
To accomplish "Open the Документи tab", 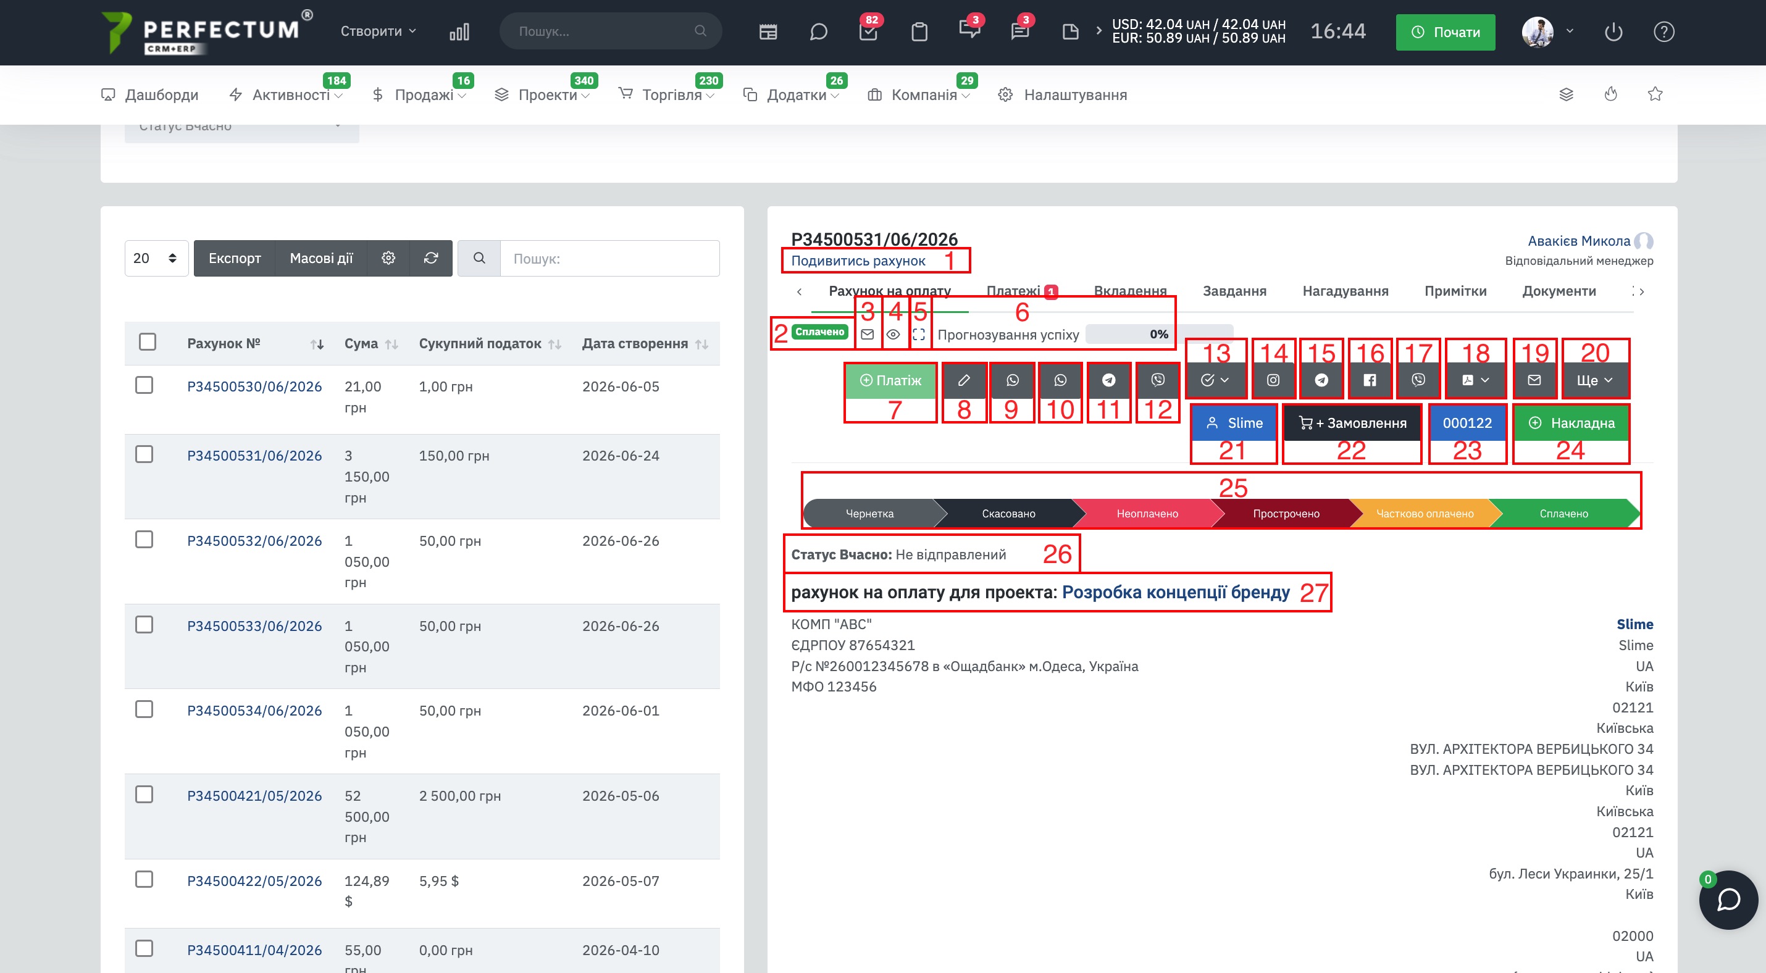I will 1559,291.
